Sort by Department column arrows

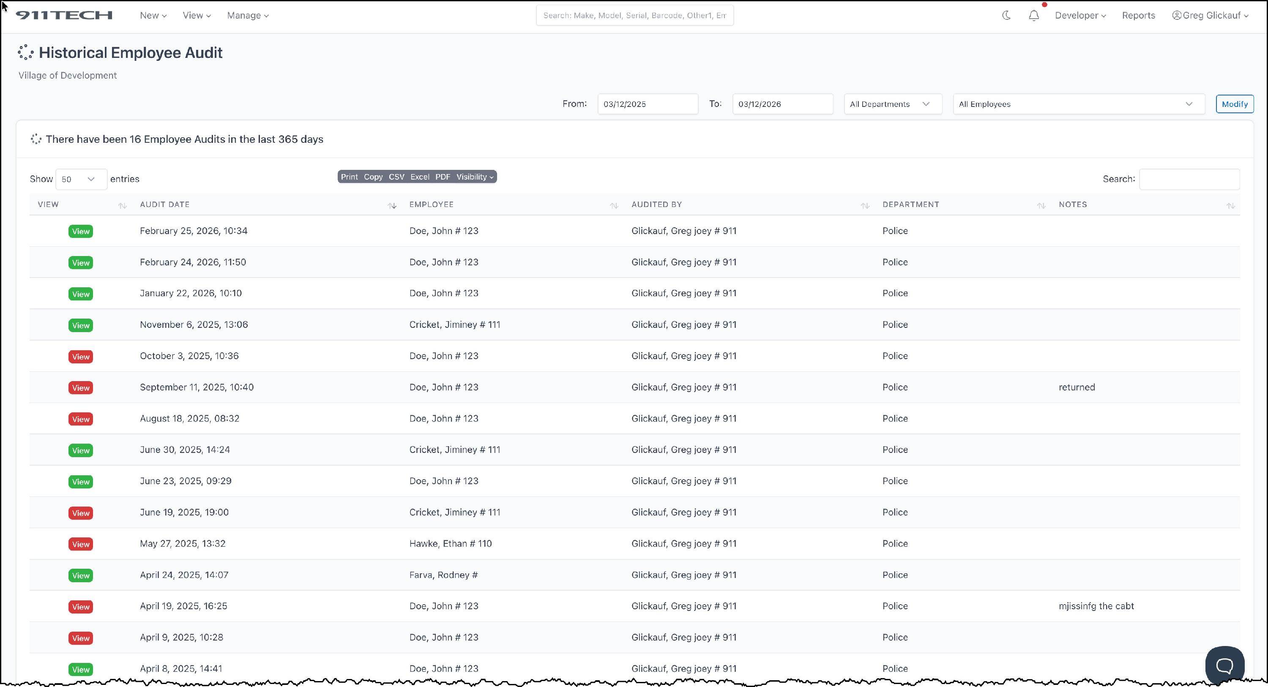click(1041, 205)
